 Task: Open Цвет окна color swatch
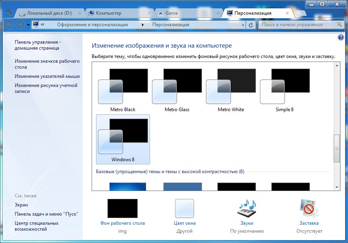[x=185, y=208]
